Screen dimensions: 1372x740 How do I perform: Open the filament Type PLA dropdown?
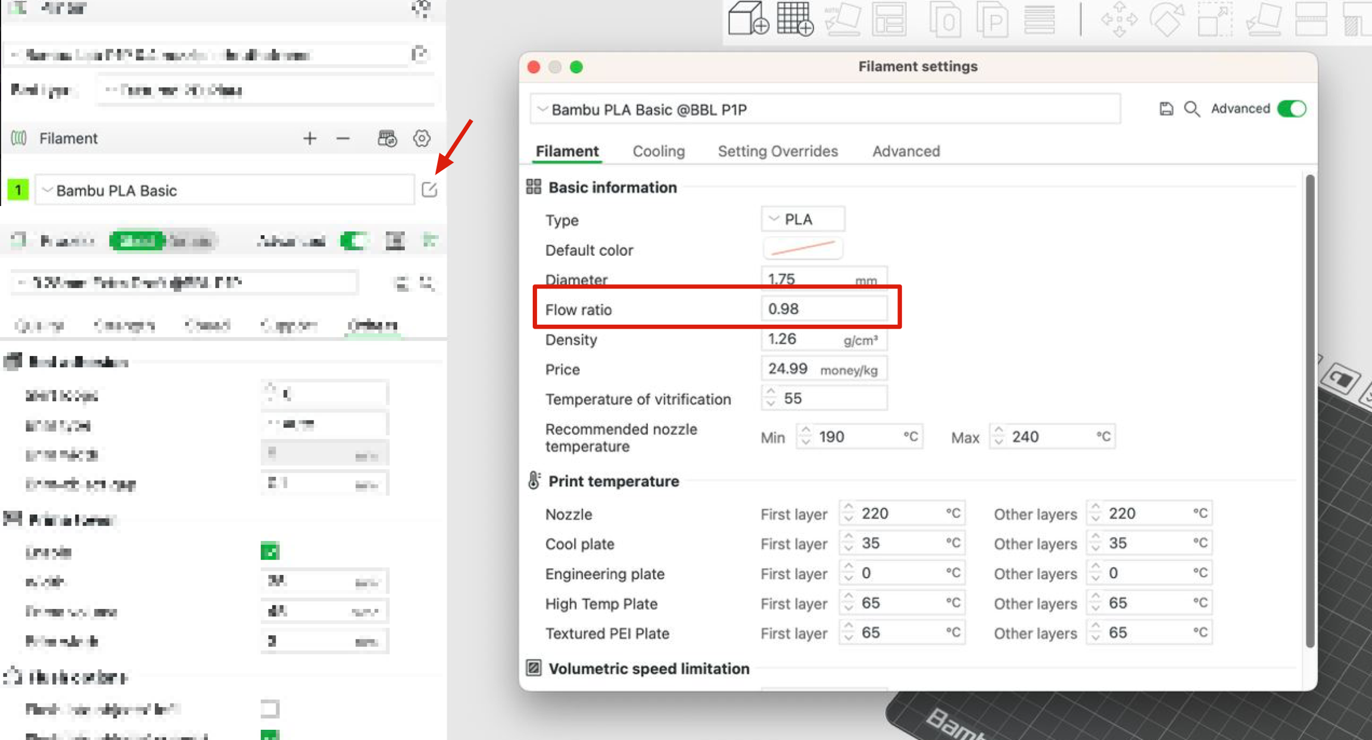click(802, 219)
